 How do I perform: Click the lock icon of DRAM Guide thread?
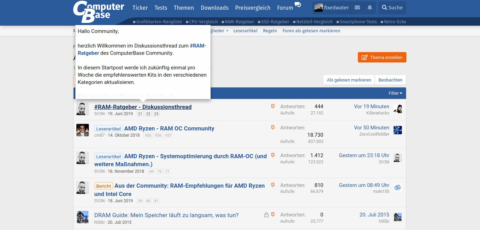coord(266,215)
